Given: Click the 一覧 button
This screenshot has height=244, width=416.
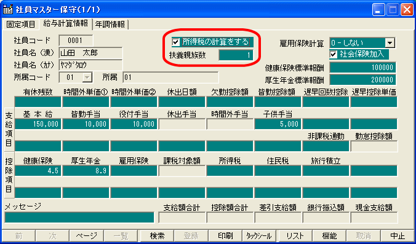Looking at the screenshot, I should click(x=121, y=235).
